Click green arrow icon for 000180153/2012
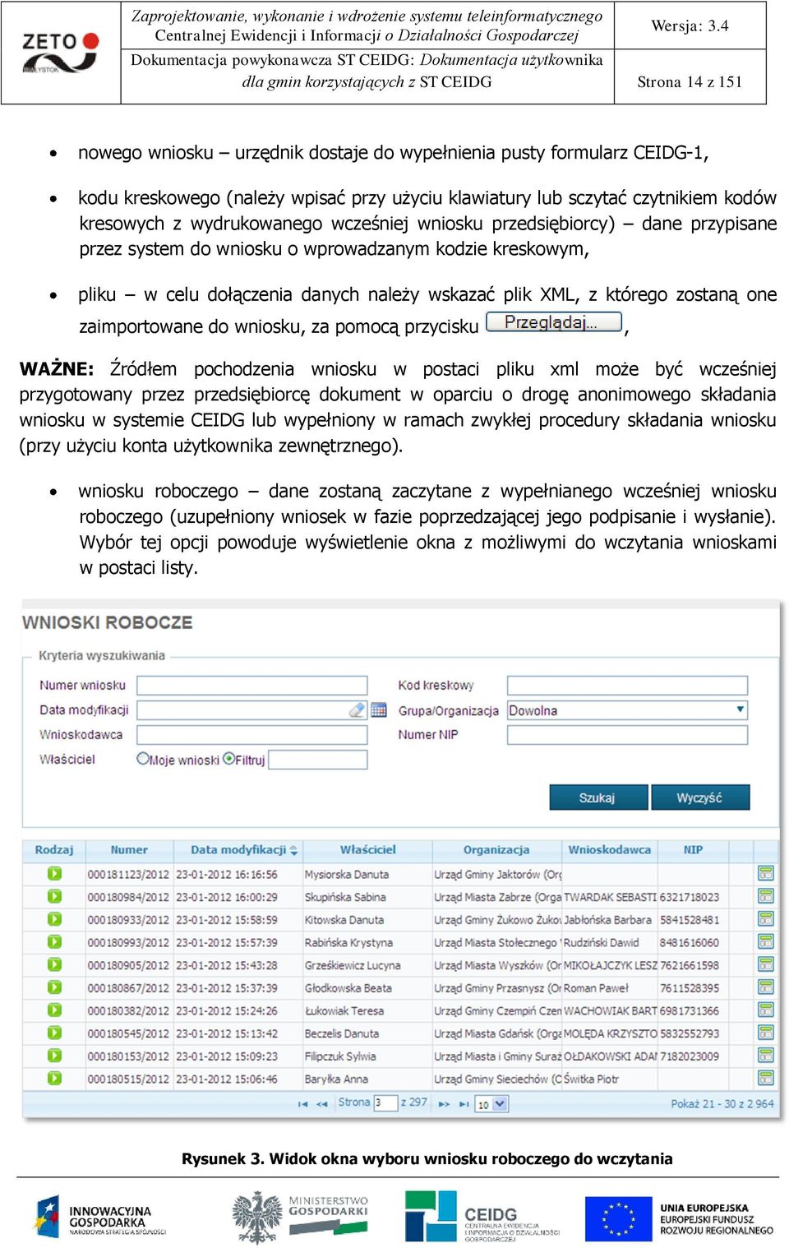The height and width of the screenshot is (1248, 789). click(x=54, y=1055)
